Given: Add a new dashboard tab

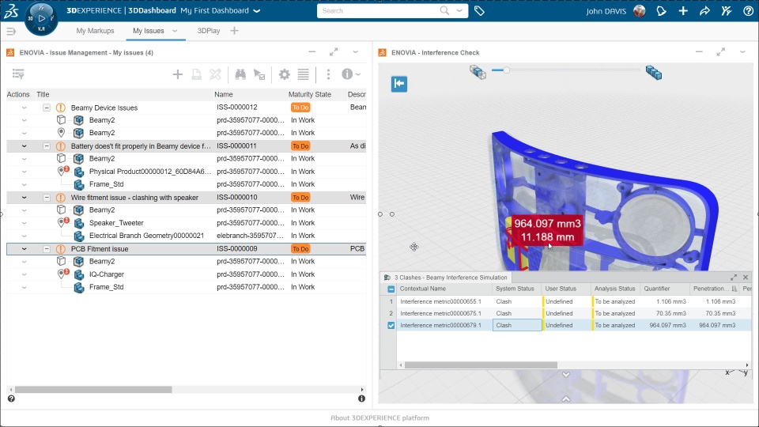Looking at the screenshot, I should [234, 31].
